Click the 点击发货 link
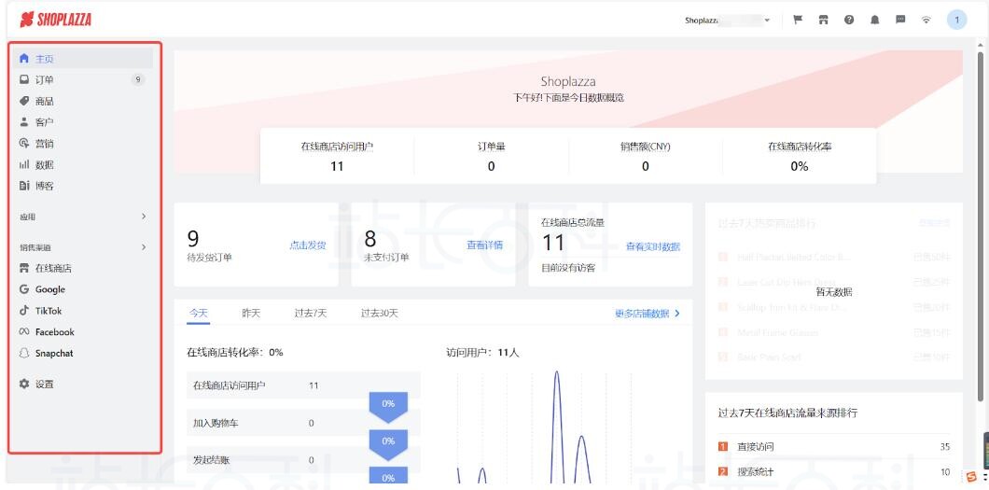 [x=308, y=245]
